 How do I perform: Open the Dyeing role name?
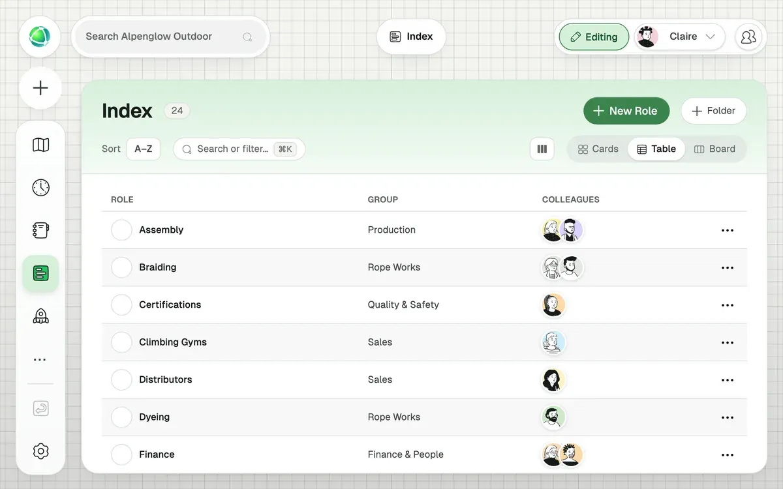point(155,417)
